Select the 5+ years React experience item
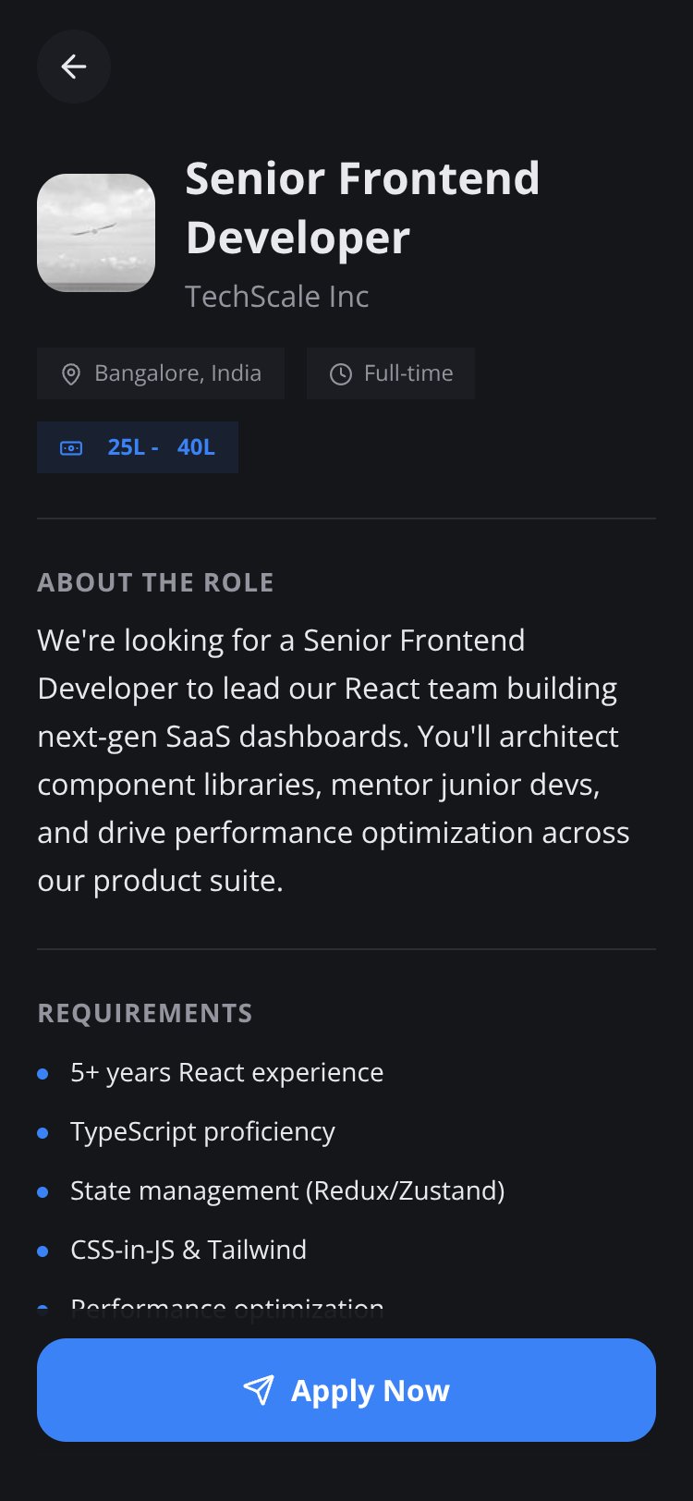The width and height of the screenshot is (693, 1501). tap(227, 1072)
